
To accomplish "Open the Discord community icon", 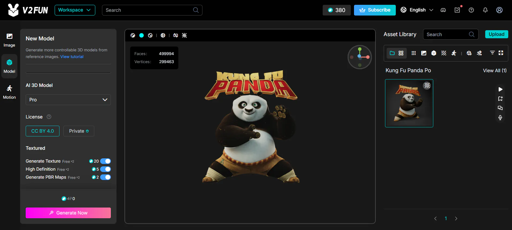I will coord(443,10).
